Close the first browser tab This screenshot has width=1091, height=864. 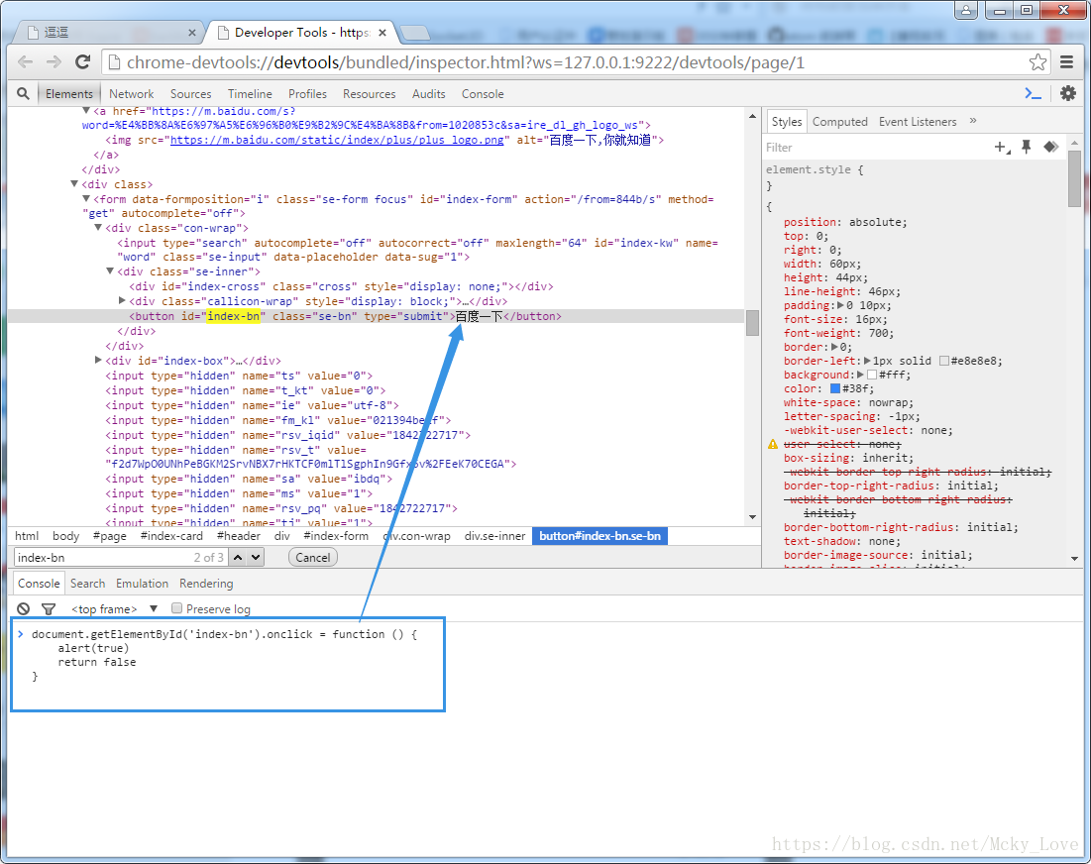(x=192, y=33)
